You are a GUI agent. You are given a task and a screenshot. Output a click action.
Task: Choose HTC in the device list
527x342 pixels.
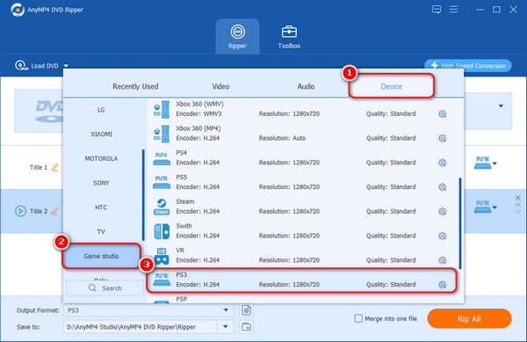pos(101,207)
